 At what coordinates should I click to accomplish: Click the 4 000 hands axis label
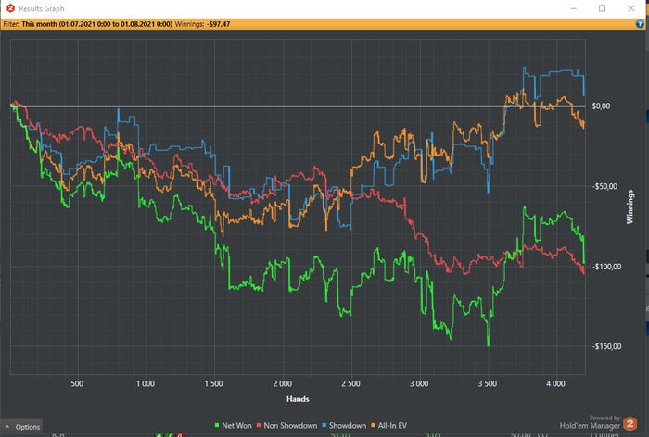pos(555,383)
